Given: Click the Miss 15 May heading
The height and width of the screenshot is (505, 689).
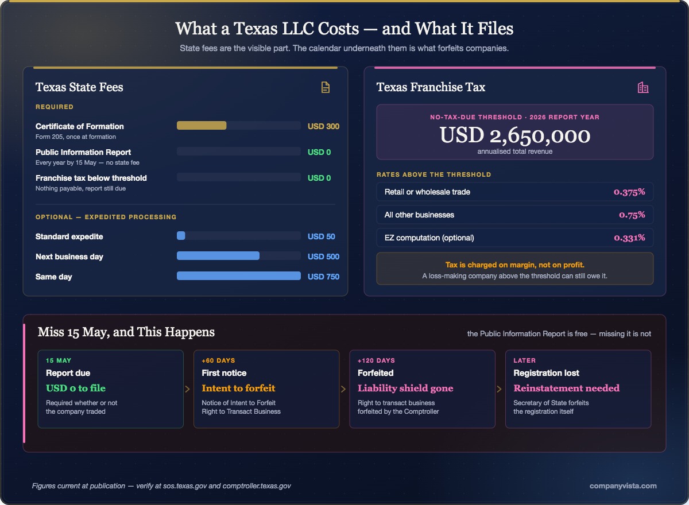Looking at the screenshot, I should tap(126, 332).
